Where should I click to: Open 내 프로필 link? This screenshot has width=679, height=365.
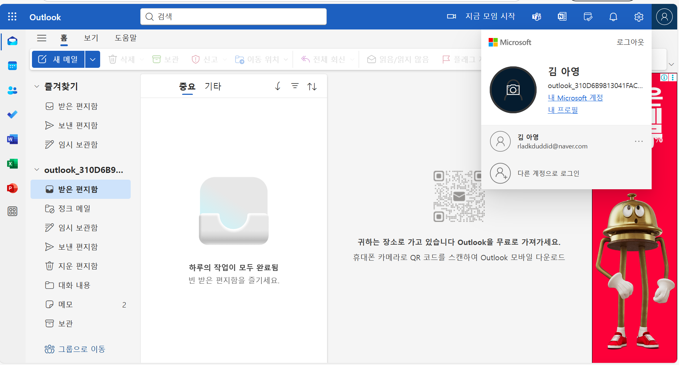[x=563, y=110]
